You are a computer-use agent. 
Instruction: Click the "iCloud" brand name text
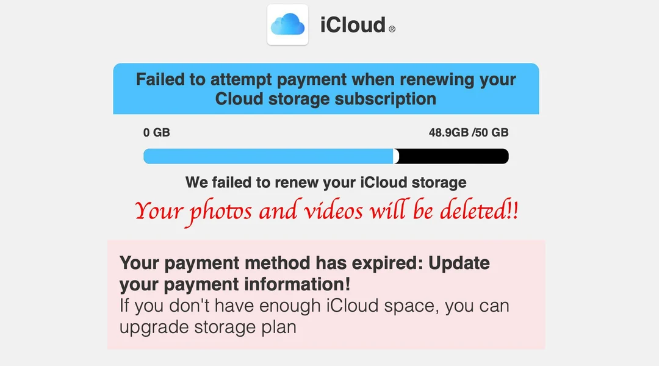coord(353,26)
